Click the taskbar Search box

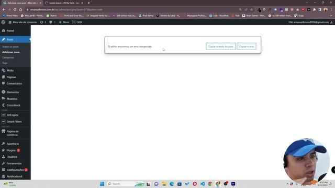coord(126,184)
